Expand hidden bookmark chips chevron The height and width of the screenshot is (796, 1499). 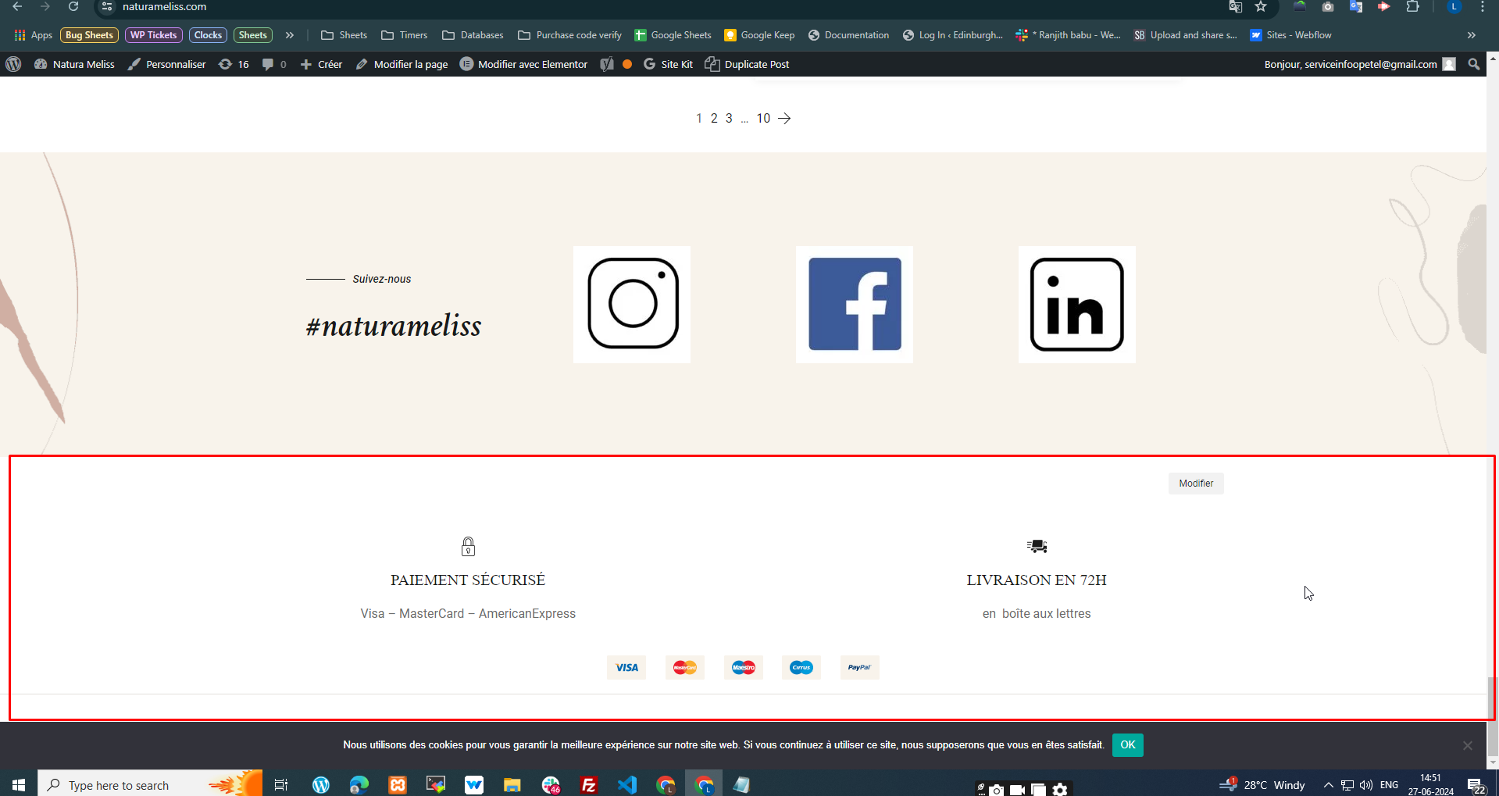click(290, 35)
